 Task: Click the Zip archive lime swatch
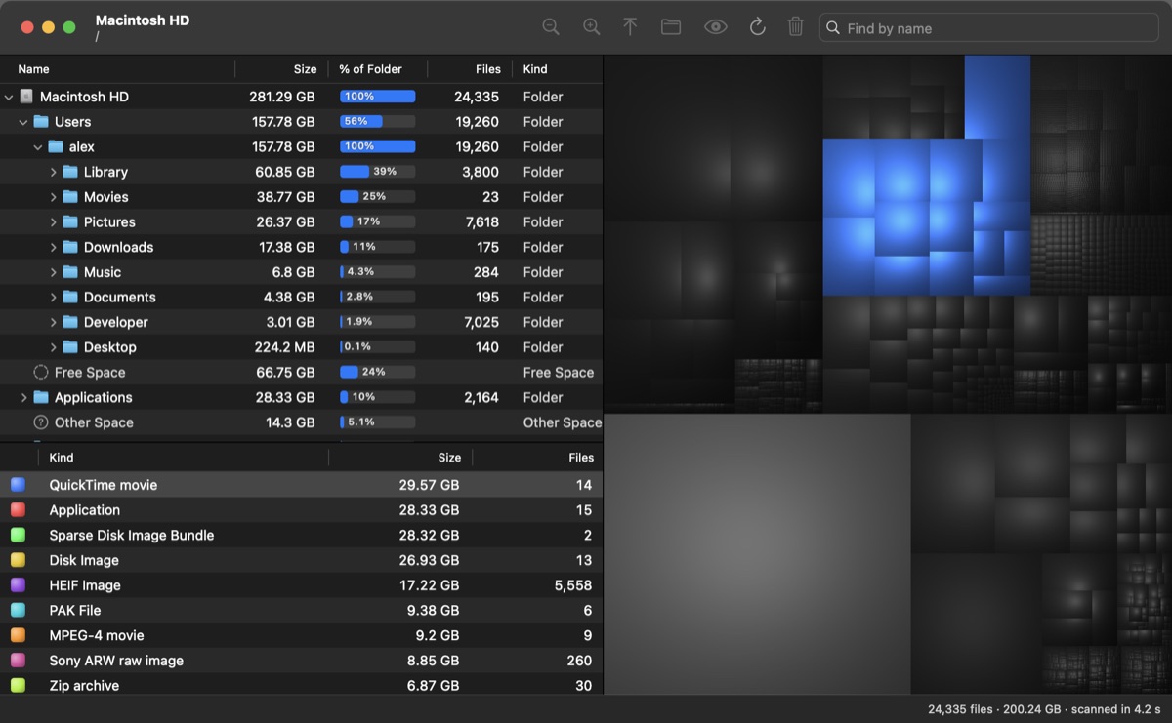click(18, 686)
